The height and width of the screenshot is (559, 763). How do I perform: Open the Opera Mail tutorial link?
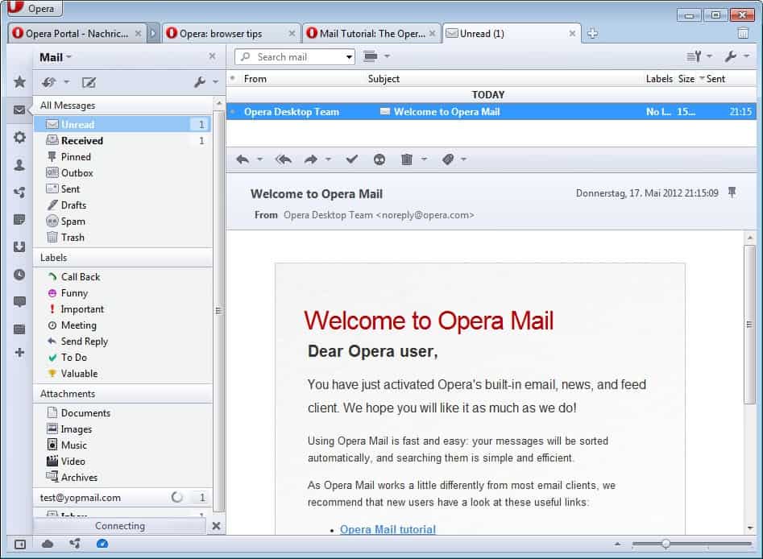[388, 529]
